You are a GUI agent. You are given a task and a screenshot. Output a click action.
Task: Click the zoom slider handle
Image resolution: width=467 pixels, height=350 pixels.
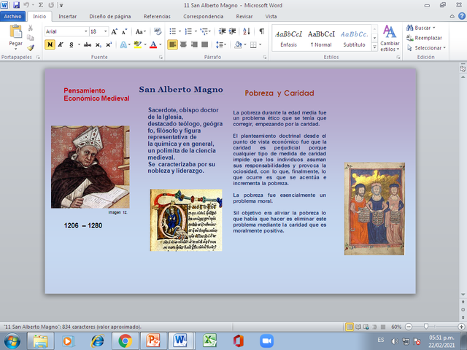[426, 327]
